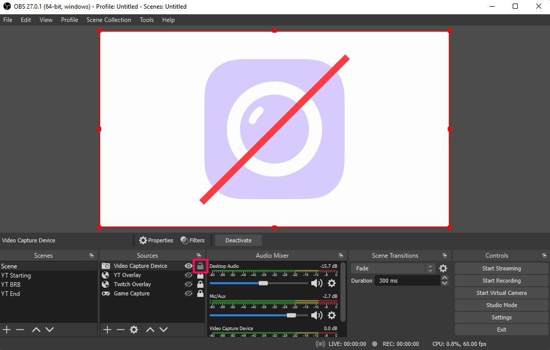Select the YT End scene
Viewport: 550px width, 350px height.
click(x=49, y=294)
